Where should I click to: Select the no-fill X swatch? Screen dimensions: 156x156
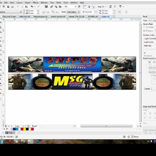point(12,129)
